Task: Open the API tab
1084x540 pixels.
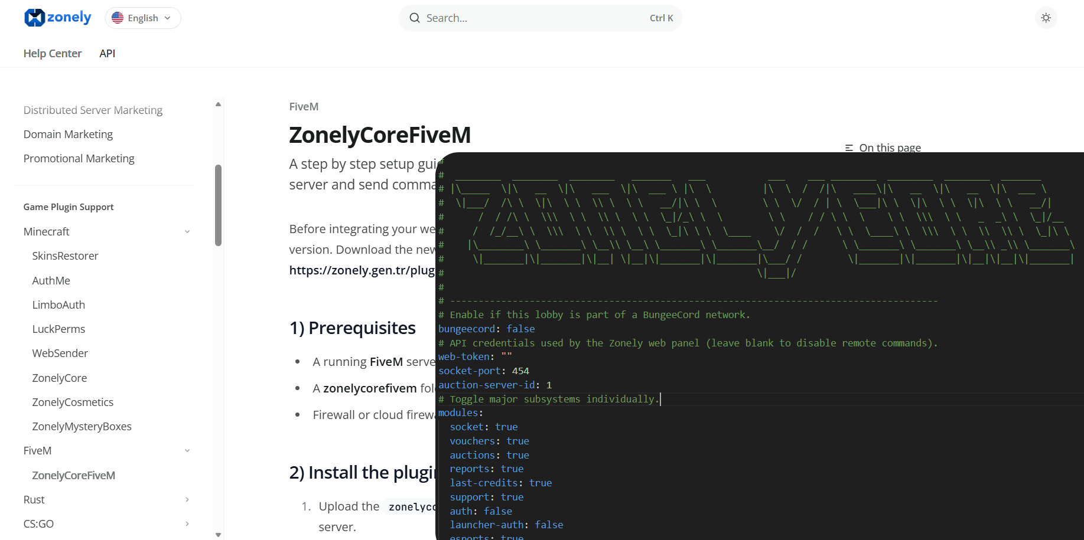Action: (x=107, y=53)
